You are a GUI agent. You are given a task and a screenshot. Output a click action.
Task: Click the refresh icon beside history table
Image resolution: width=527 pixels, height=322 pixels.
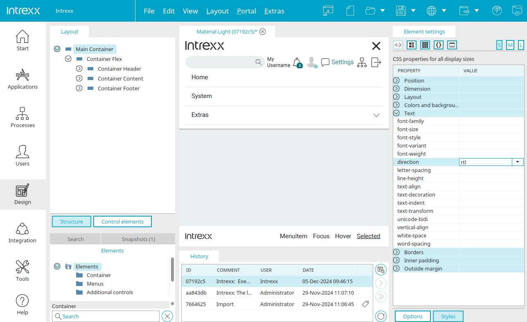pyautogui.click(x=381, y=316)
